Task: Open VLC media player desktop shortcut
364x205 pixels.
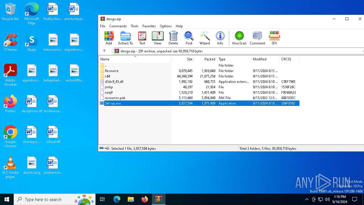Action: pyautogui.click(x=11, y=167)
